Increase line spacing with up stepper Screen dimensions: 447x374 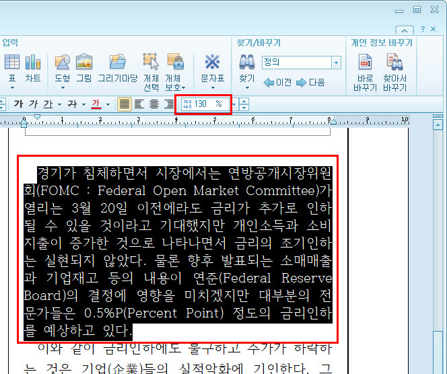pyautogui.click(x=244, y=101)
